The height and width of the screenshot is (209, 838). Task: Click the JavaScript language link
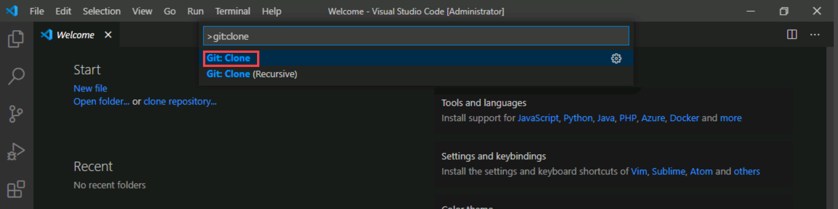(x=538, y=118)
